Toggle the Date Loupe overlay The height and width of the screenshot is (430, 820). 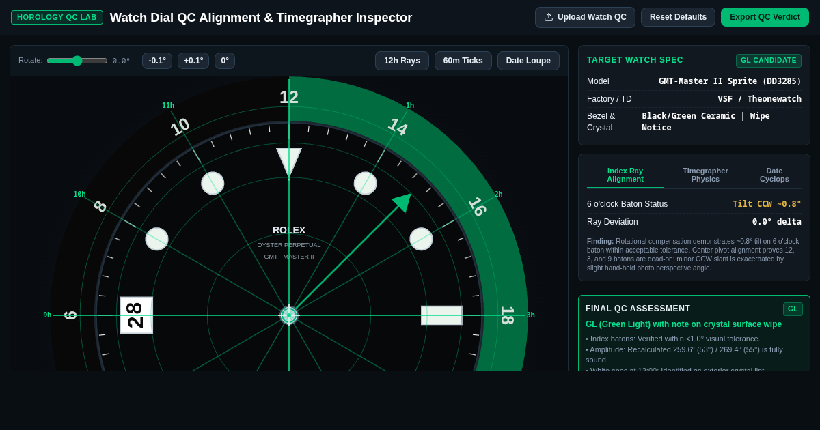click(528, 61)
